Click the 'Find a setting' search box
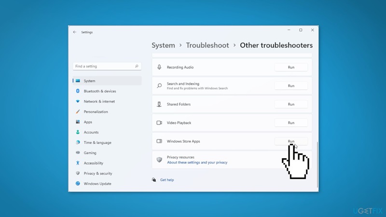Screen dimensions: 386x217 (x=104, y=66)
